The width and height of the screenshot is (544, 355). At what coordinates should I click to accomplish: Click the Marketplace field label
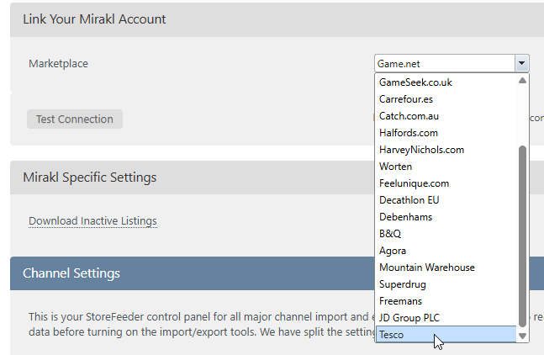click(58, 64)
